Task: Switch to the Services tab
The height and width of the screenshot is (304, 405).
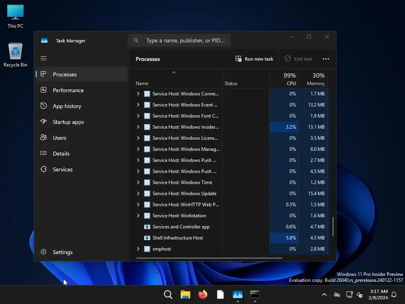Action: 81,169
